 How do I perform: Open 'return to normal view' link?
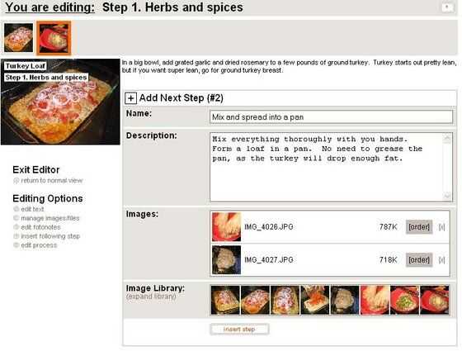tap(51, 181)
